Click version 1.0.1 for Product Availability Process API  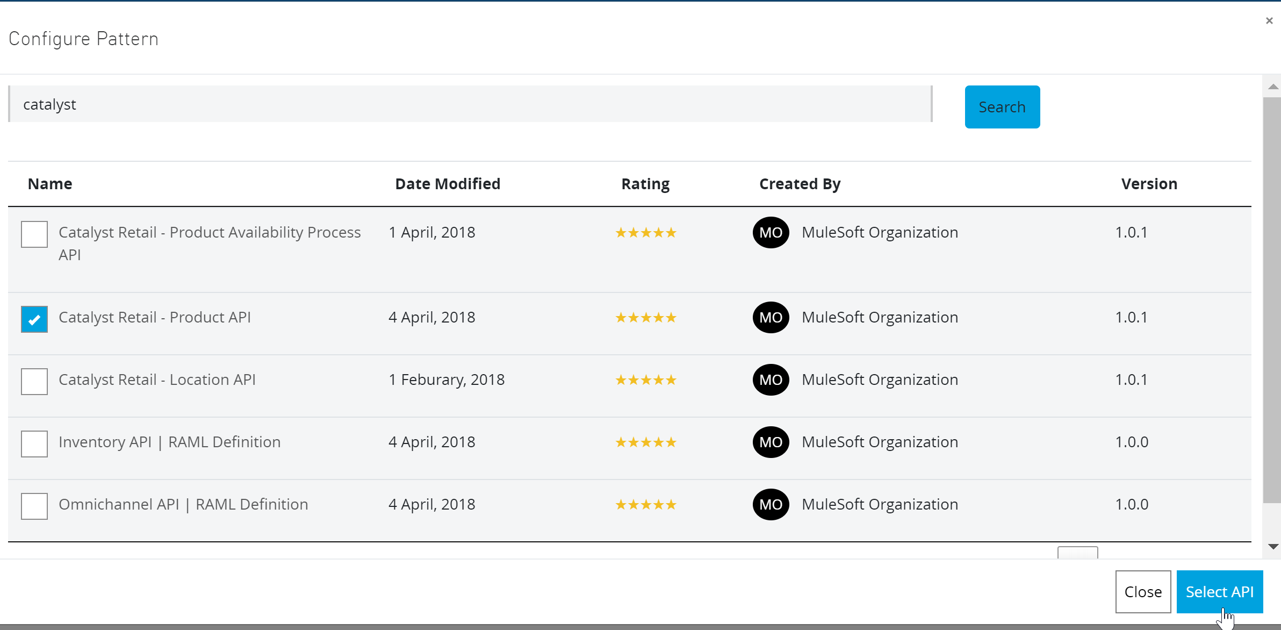coord(1131,232)
